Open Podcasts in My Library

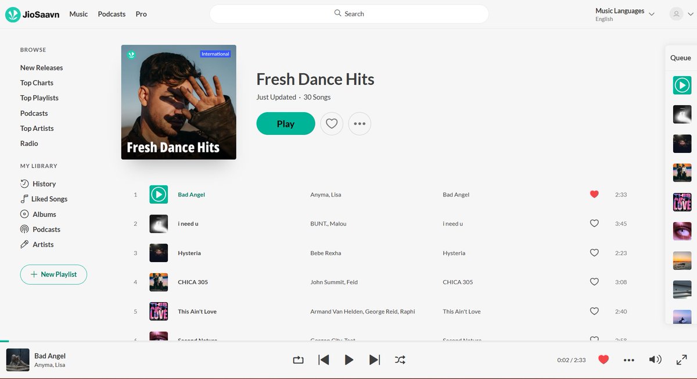click(40, 229)
